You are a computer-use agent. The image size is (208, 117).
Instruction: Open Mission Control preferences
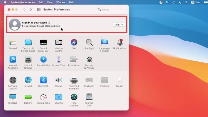coord(59,46)
